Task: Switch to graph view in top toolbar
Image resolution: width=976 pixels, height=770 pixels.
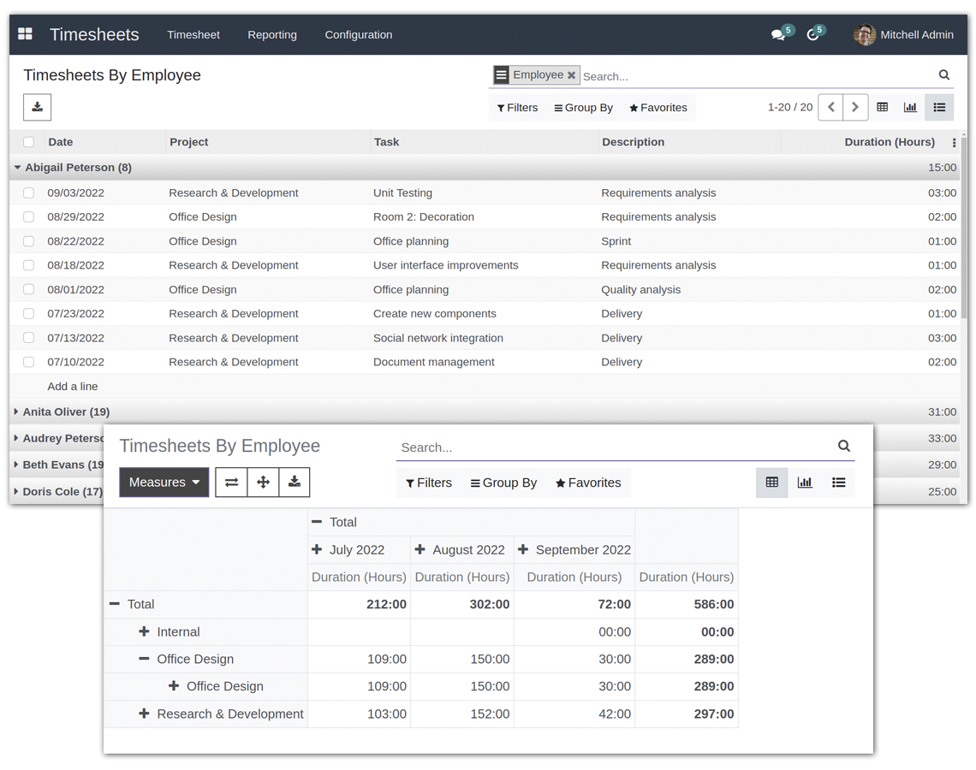Action: pyautogui.click(x=910, y=107)
